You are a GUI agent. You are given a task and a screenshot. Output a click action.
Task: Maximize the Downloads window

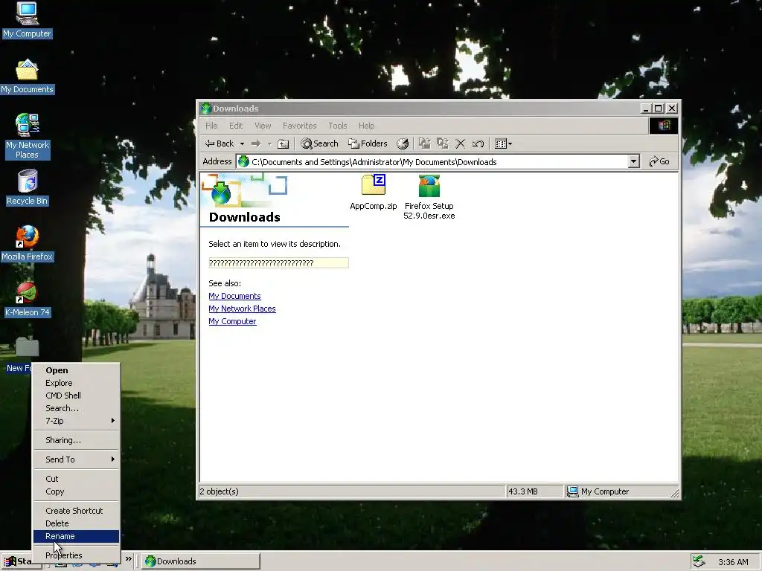coord(659,109)
